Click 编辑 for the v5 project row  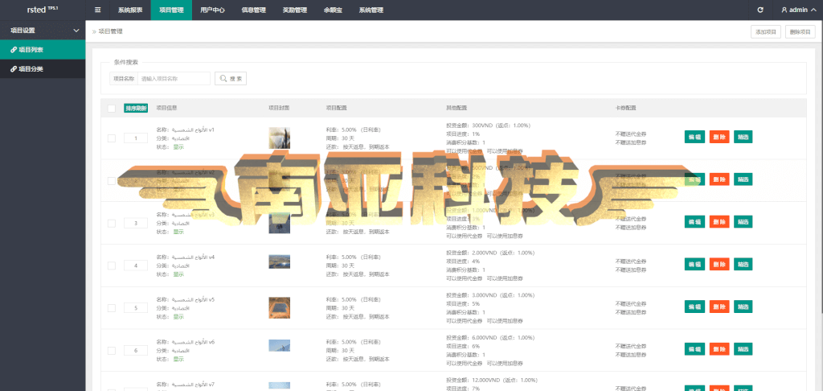click(x=694, y=307)
